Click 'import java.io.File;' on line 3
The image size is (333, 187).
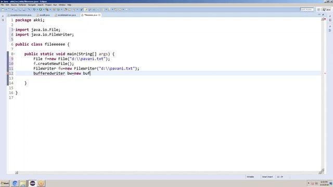(38, 30)
